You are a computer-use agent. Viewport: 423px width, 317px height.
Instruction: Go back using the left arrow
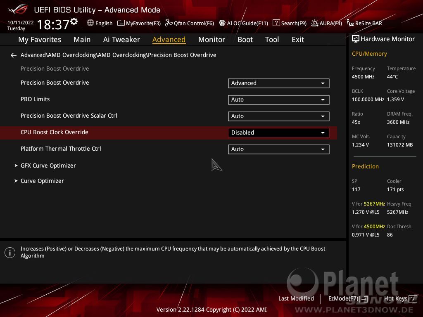coord(14,55)
